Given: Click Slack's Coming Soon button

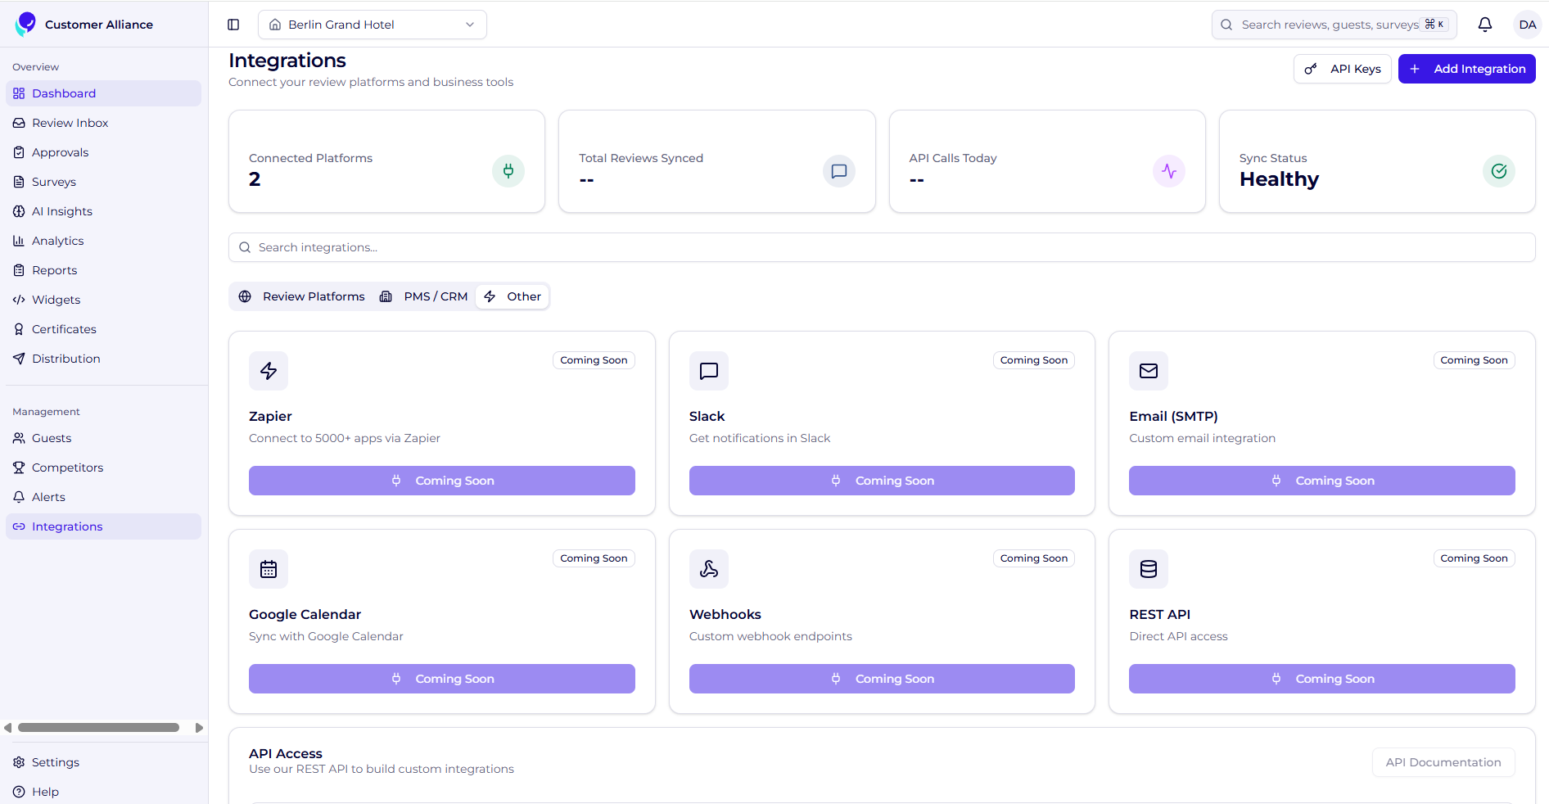Looking at the screenshot, I should coord(882,481).
